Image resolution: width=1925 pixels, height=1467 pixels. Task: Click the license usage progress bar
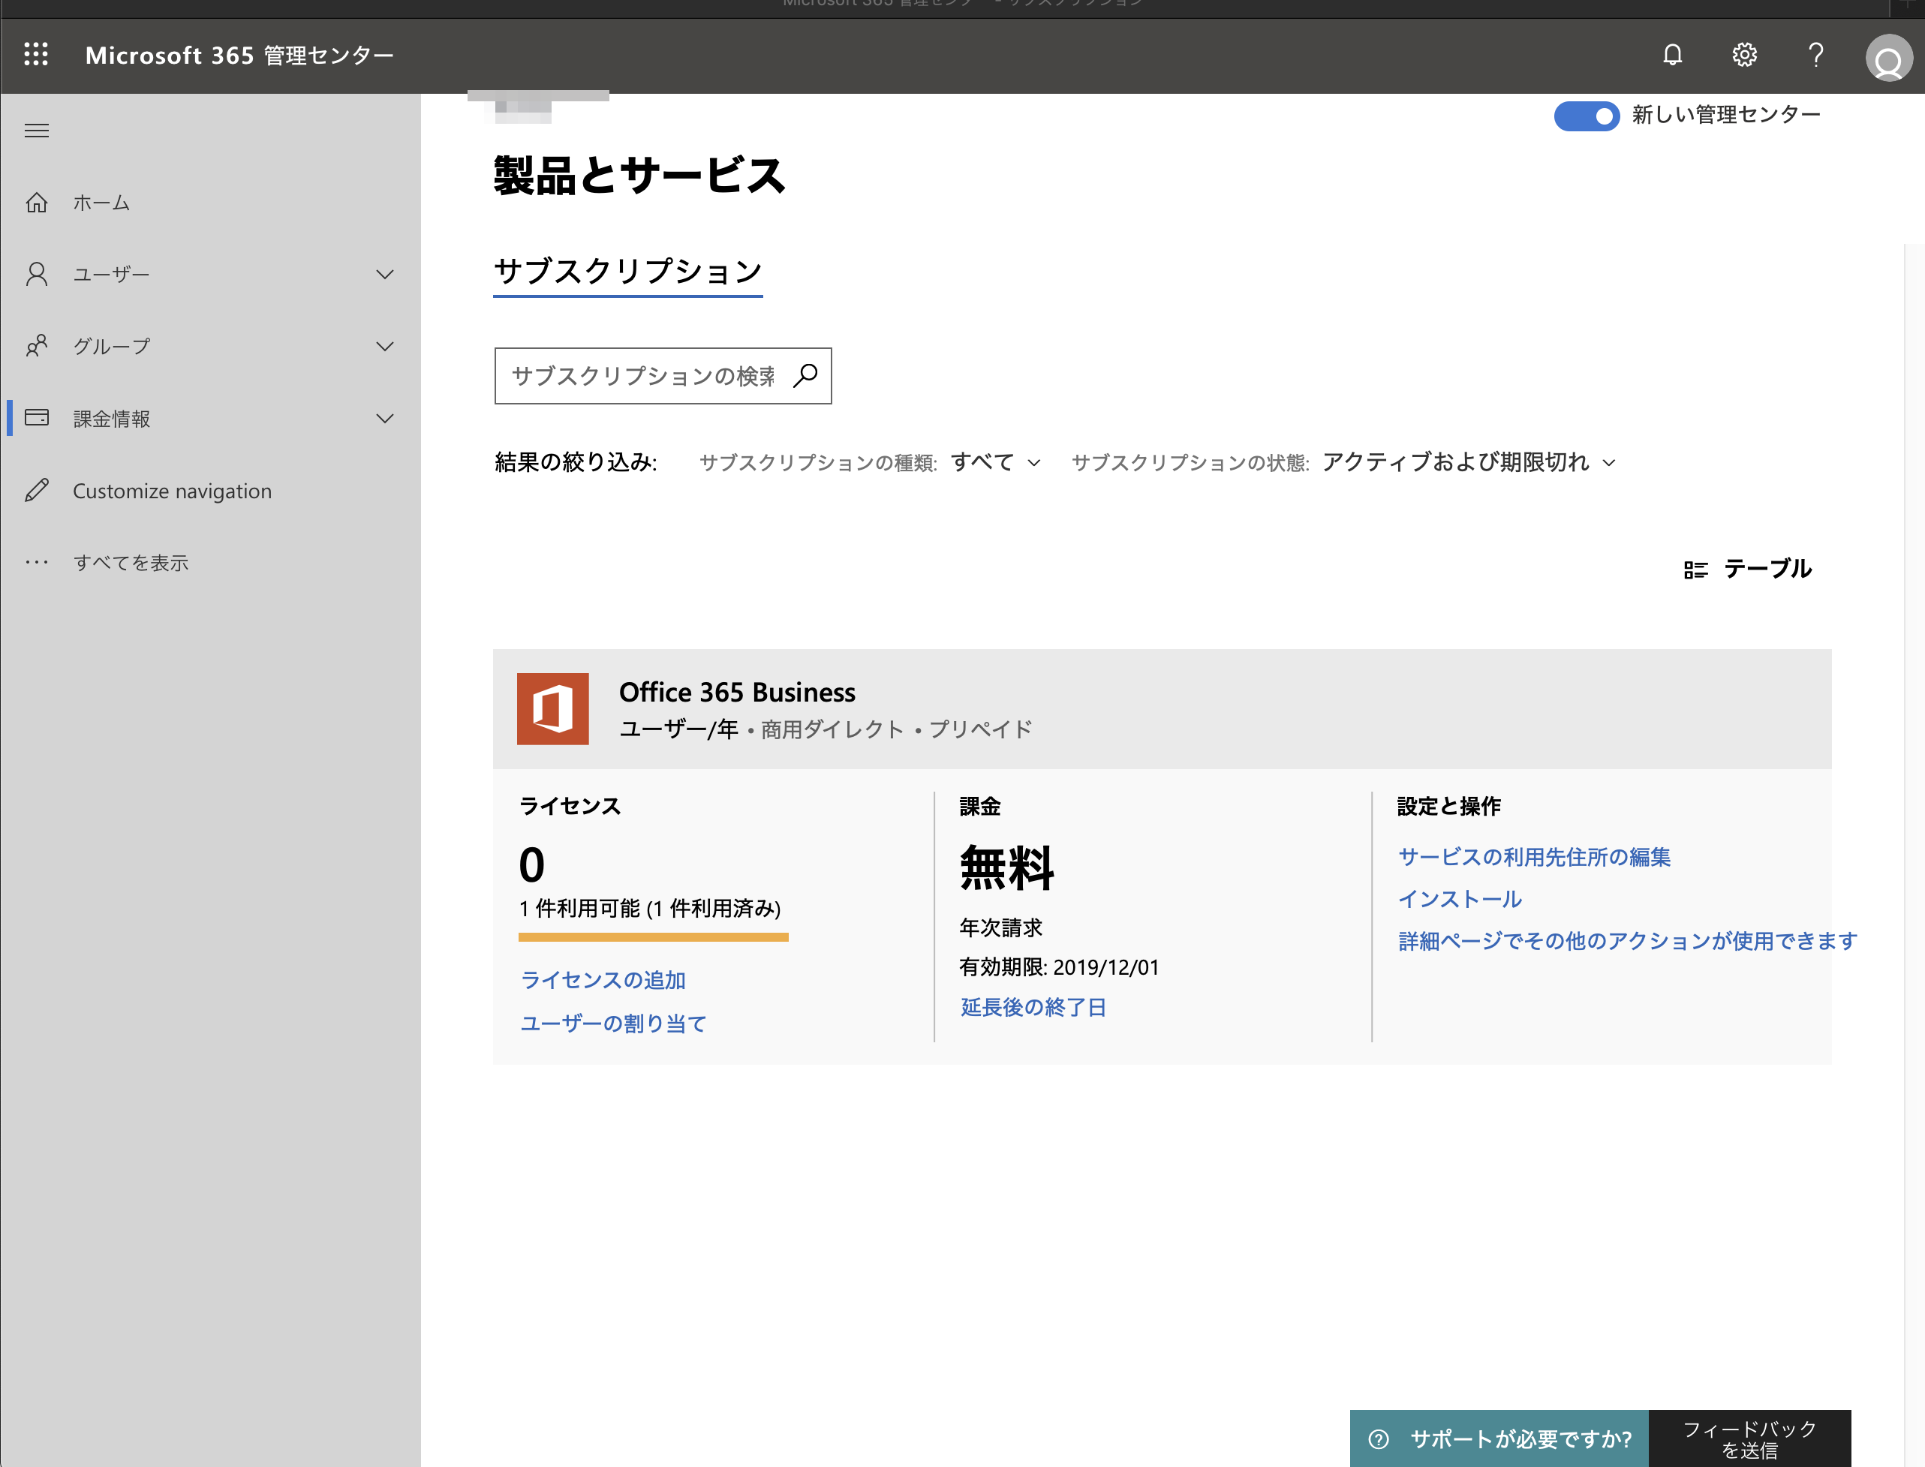point(654,937)
